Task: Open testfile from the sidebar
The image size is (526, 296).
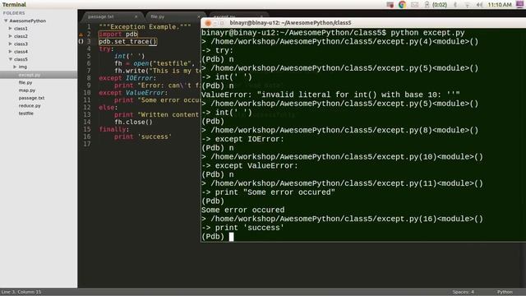Action: coord(25,113)
